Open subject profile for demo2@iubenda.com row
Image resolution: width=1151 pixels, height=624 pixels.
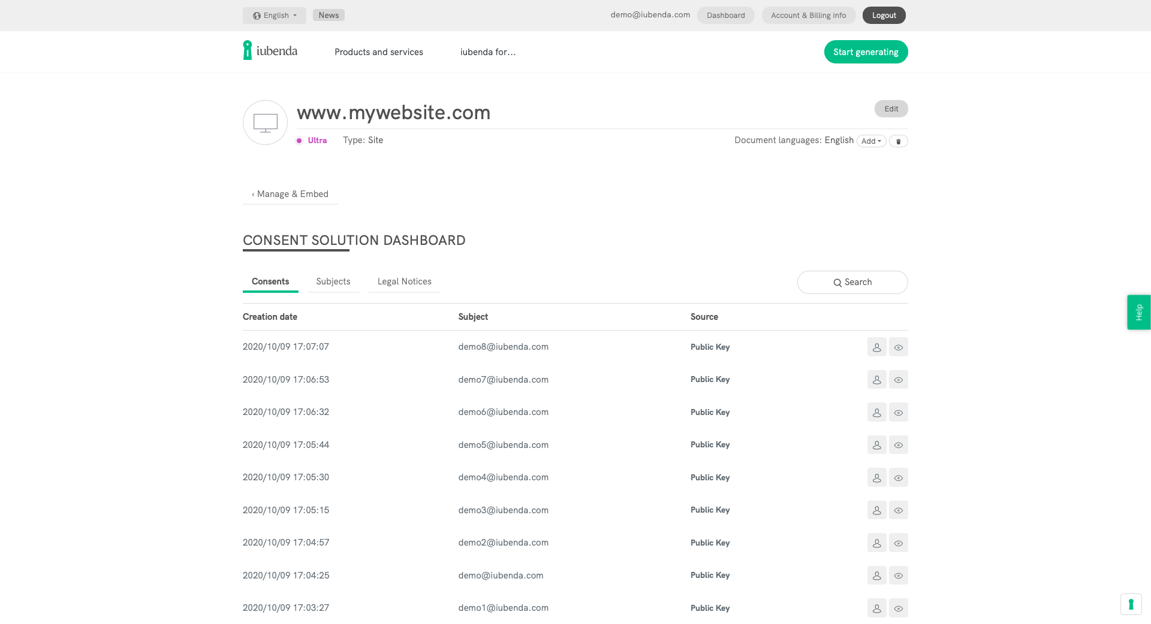point(876,543)
